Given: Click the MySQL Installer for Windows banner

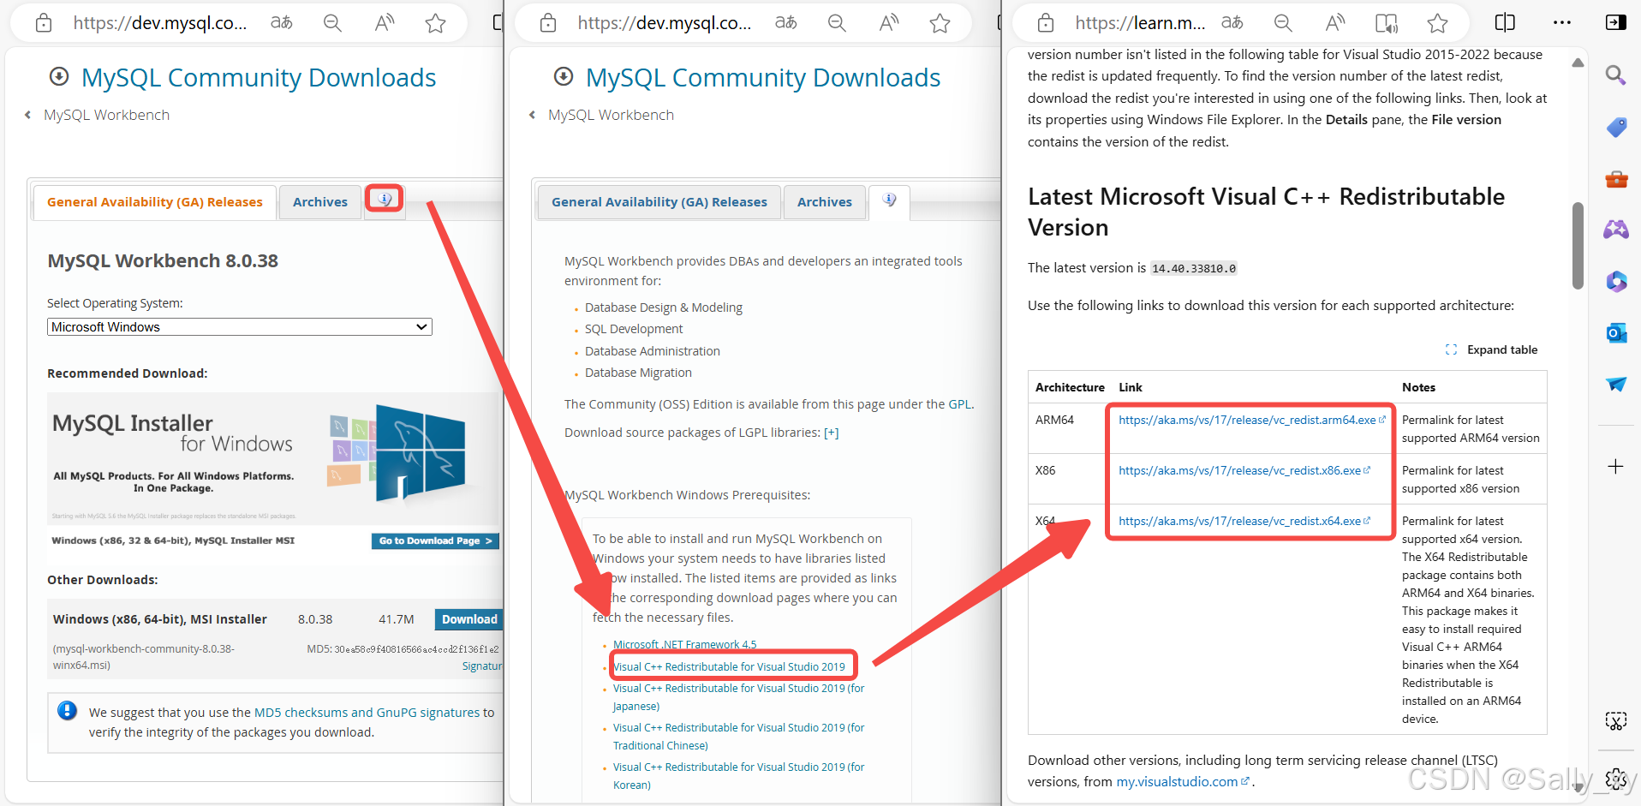Looking at the screenshot, I should (x=273, y=458).
